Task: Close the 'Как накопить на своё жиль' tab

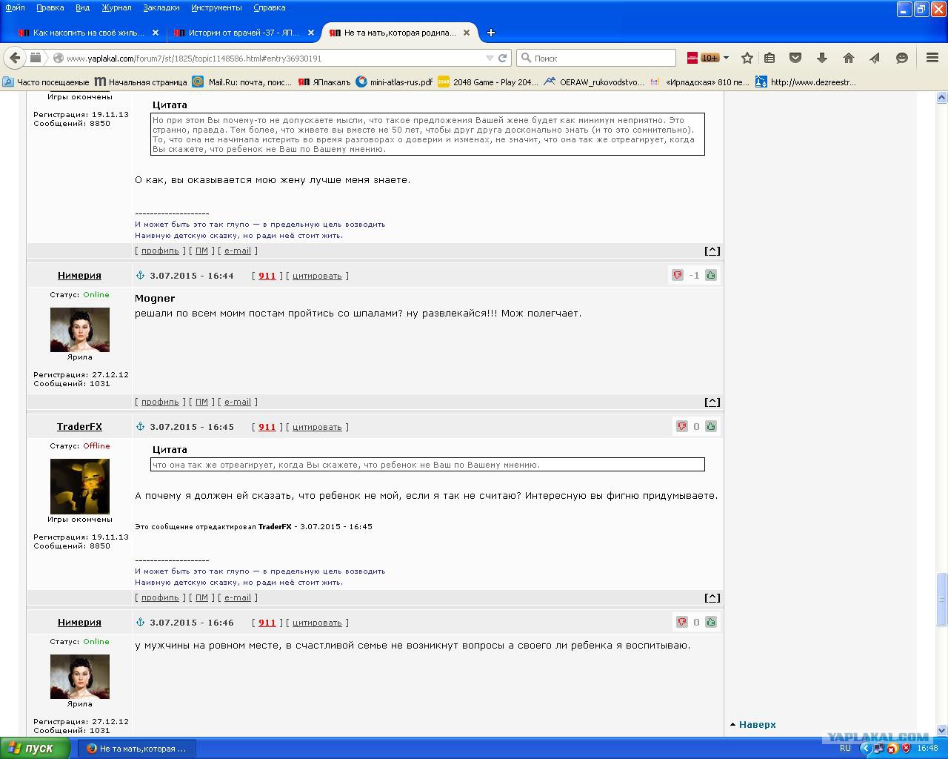Action: click(x=156, y=33)
